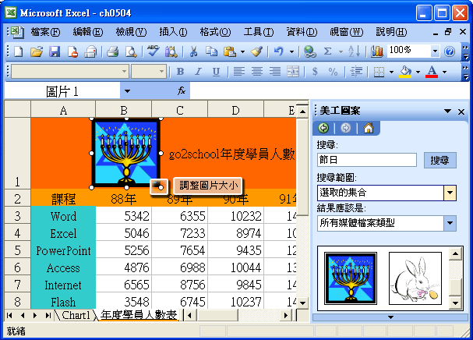The height and width of the screenshot is (340, 473).
Task: Click the Print icon
Action: click(112, 51)
